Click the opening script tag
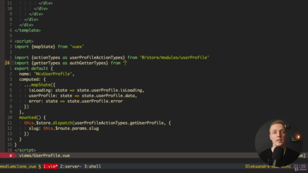Screen dimensions: 308x173 coord(24,41)
